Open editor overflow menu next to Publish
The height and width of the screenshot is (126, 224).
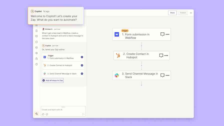coord(191,13)
